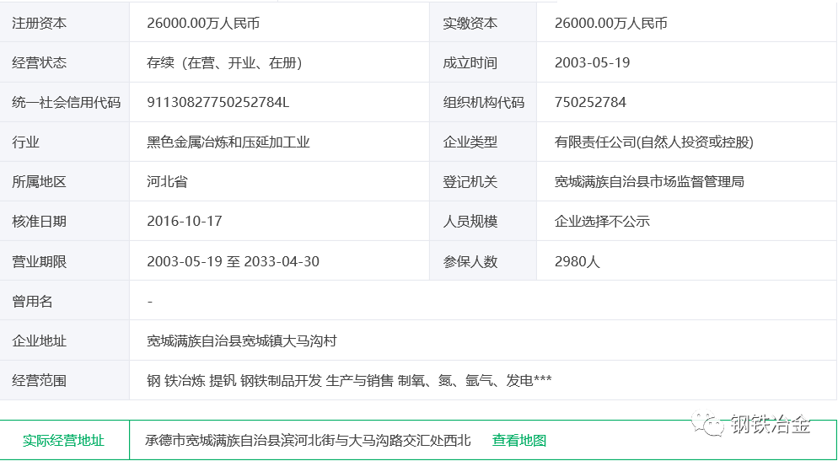The image size is (838, 461).
Task: Click industry value 黑色金属冶炼和压延加工业
Action: [x=228, y=142]
